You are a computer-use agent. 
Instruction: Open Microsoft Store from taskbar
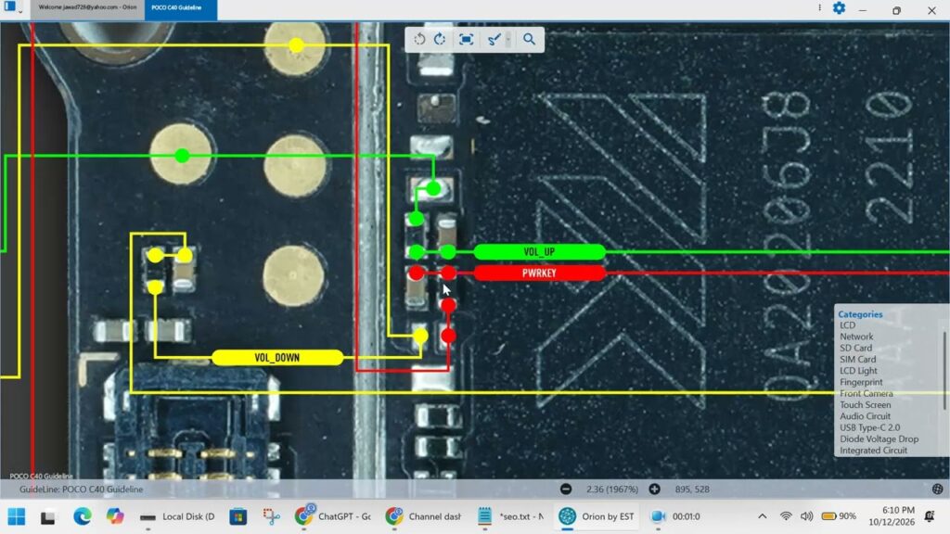coord(238,516)
